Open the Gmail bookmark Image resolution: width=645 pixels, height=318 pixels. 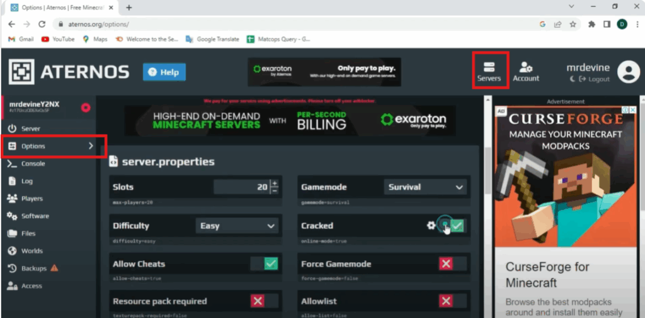[21, 39]
